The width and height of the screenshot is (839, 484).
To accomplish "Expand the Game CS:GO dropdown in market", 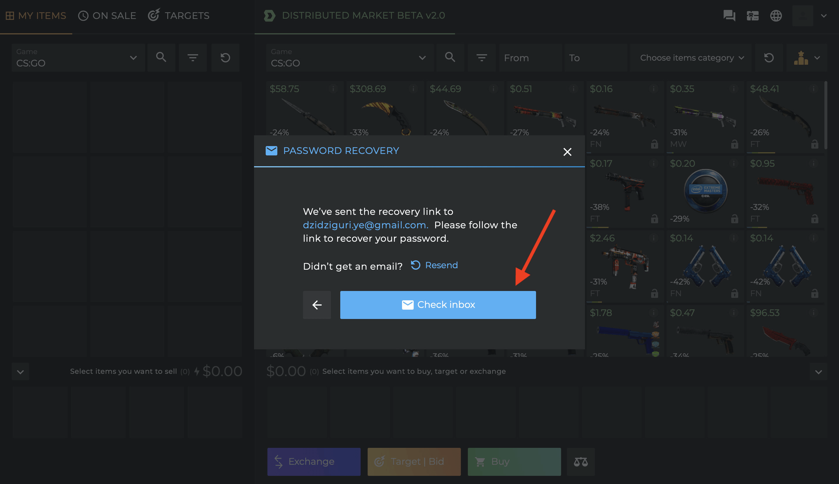I will coord(350,57).
